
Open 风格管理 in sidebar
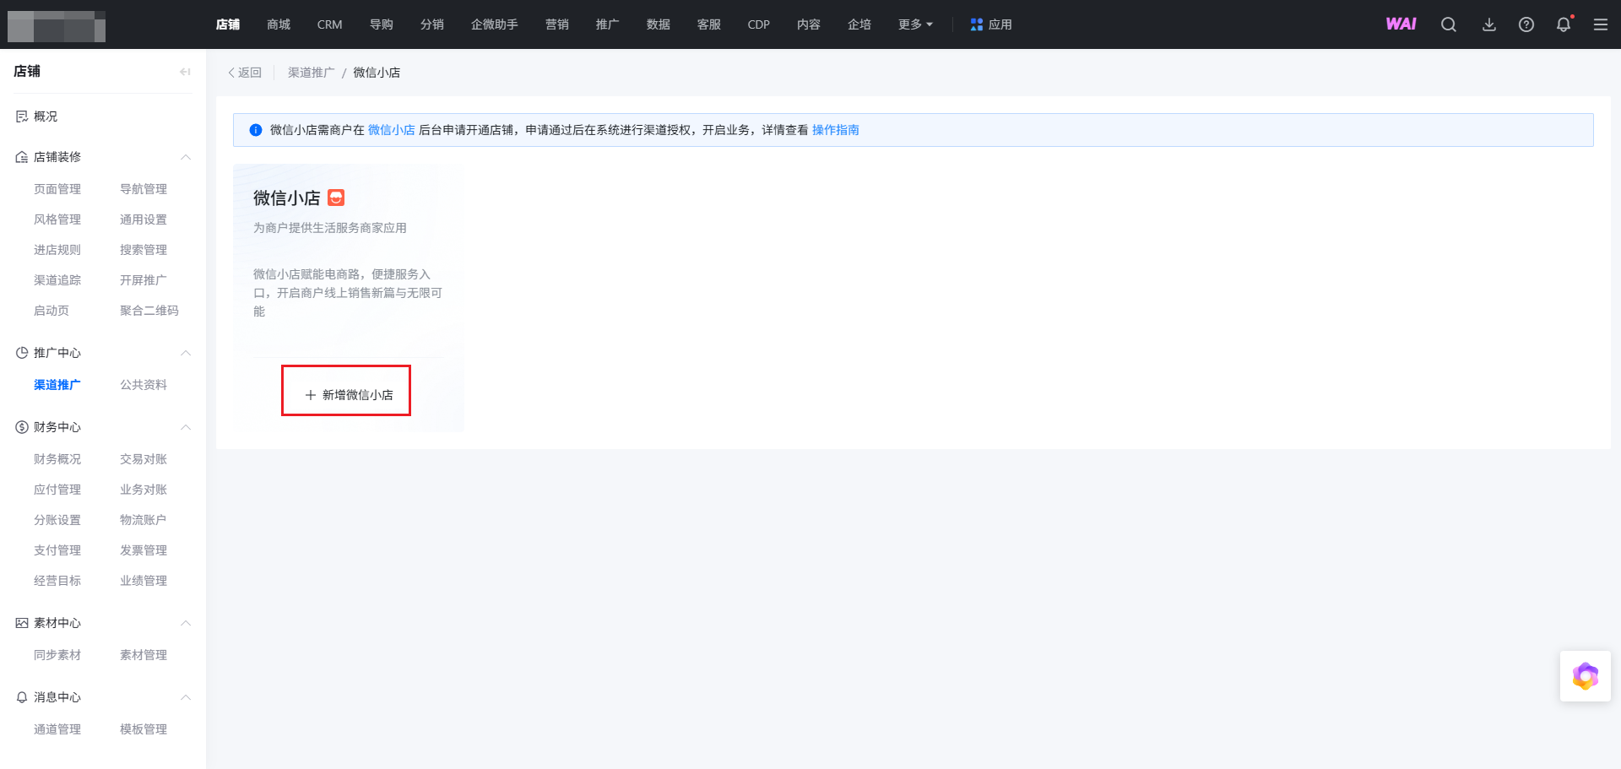coord(57,219)
